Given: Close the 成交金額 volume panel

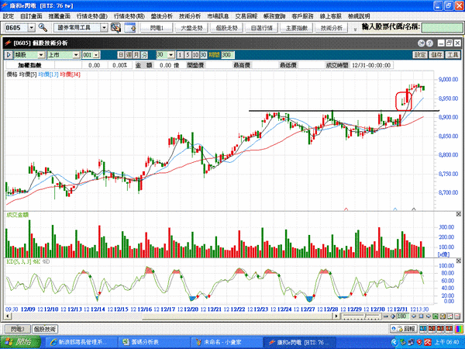Looking at the screenshot, I should click(459, 214).
